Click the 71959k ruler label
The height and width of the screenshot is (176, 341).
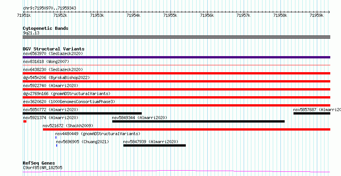[x=317, y=15]
